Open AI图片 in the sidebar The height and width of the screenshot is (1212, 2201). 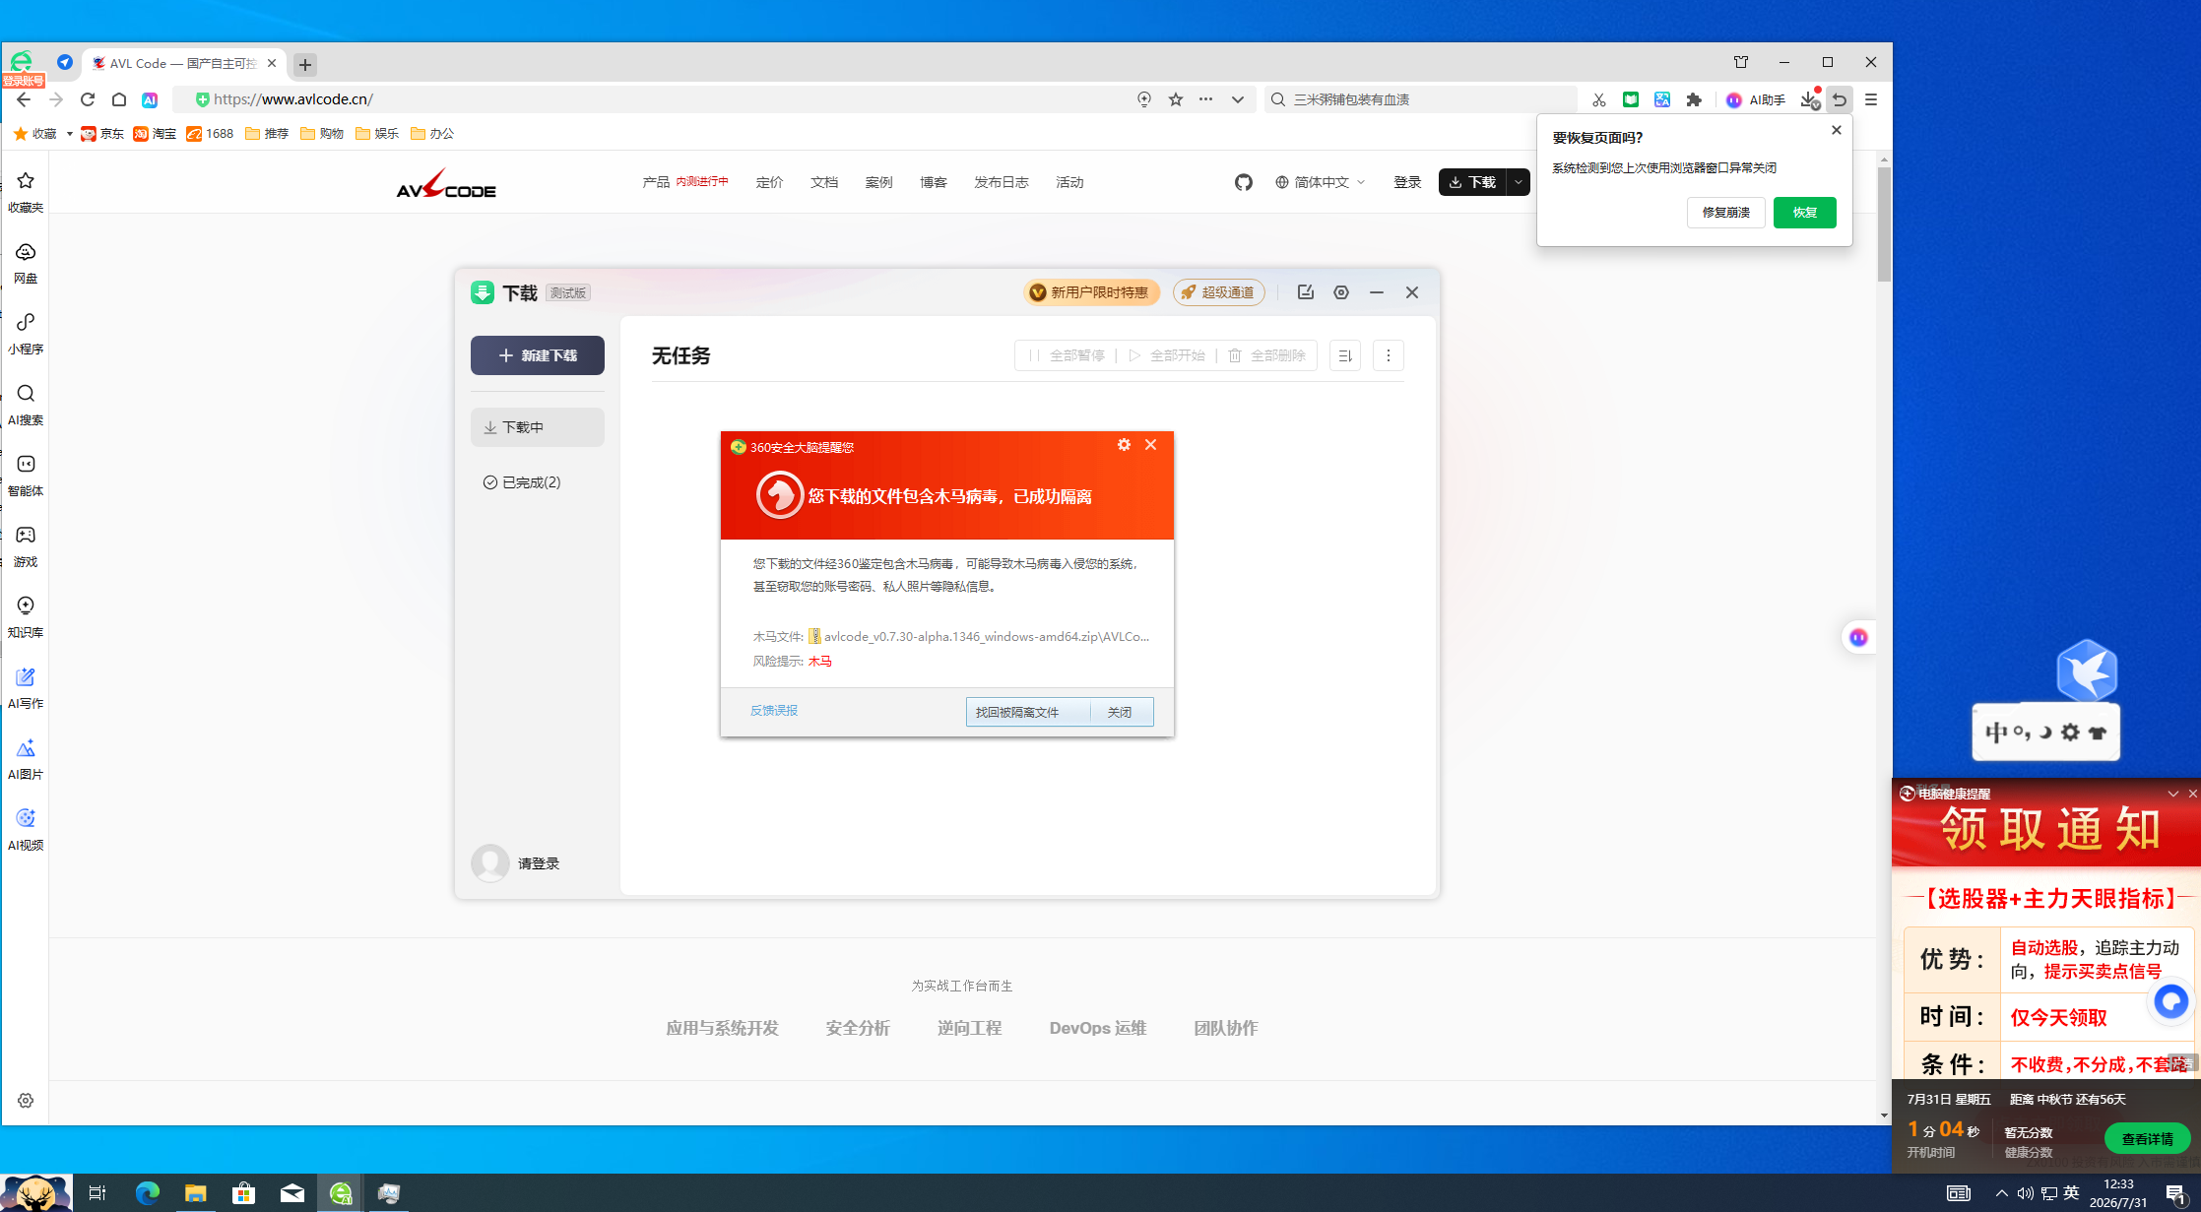(x=26, y=759)
